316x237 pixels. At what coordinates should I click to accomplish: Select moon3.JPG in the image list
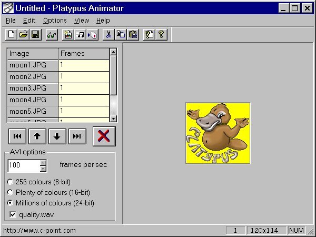click(33, 88)
